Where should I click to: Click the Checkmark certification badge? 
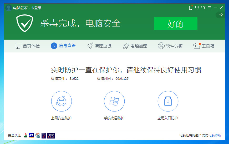(x=44, y=136)
